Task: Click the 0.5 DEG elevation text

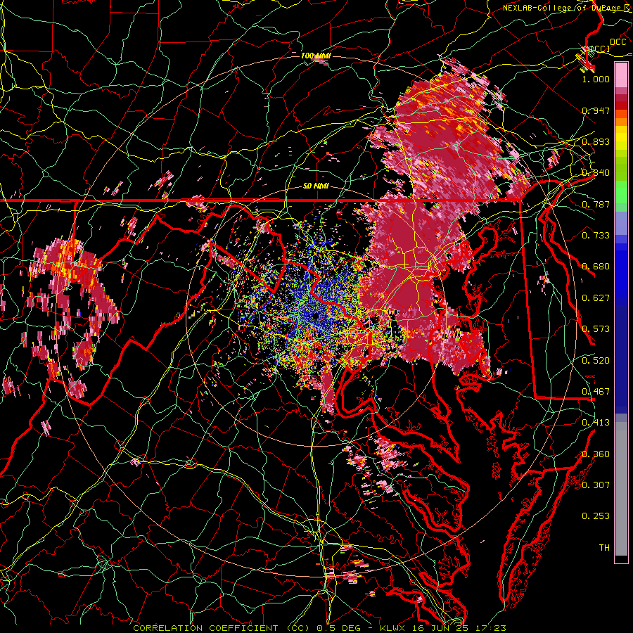Action: coord(340,628)
